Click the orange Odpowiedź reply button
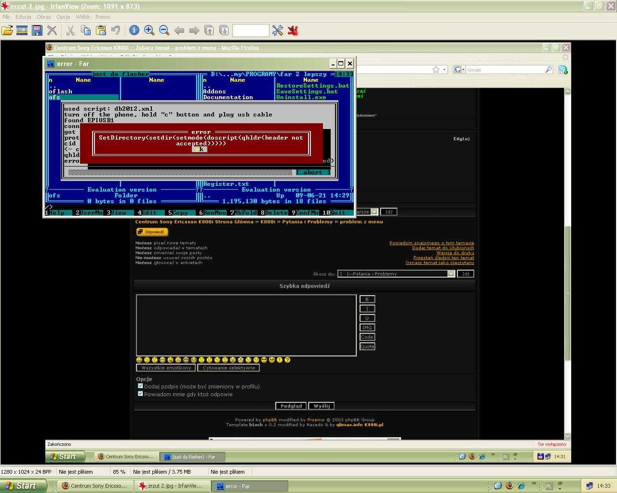Viewport: 617px width, 493px height. click(x=152, y=232)
